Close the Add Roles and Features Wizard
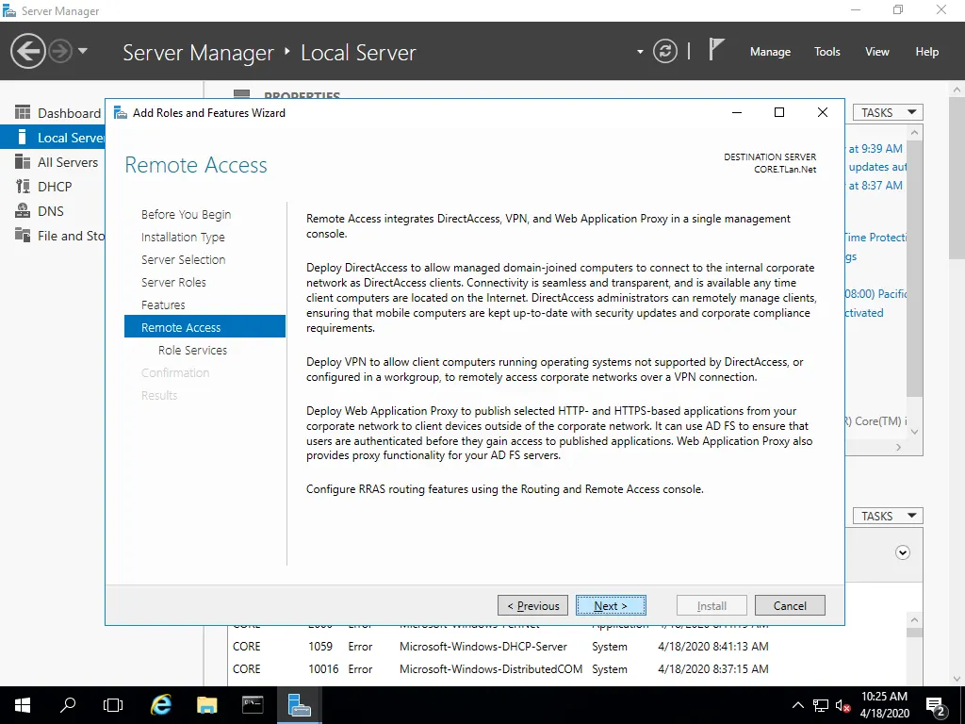 click(x=822, y=112)
